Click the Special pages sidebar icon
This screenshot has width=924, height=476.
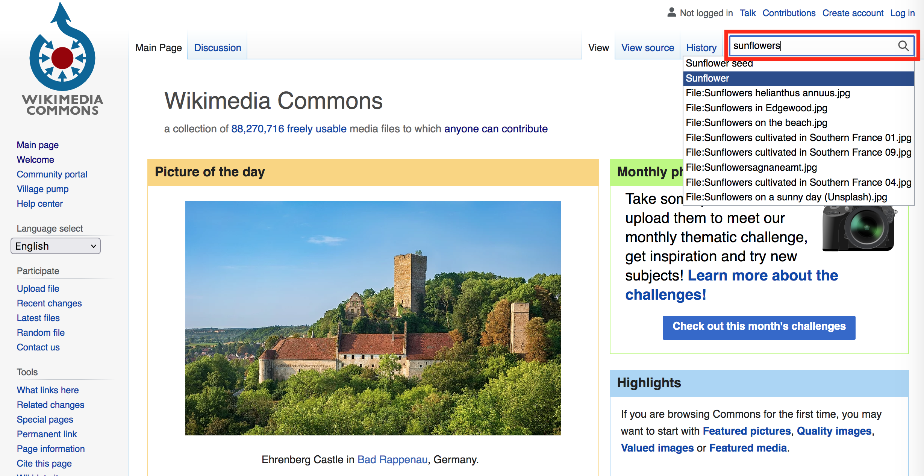click(45, 419)
